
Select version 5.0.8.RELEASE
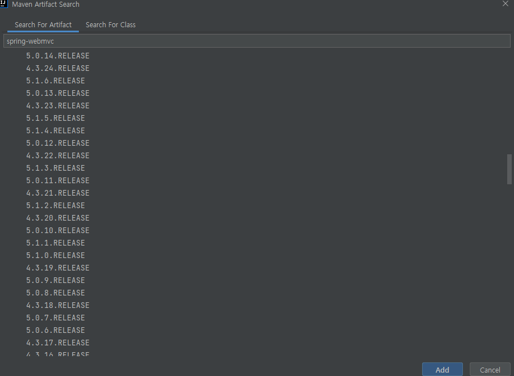tap(56, 293)
